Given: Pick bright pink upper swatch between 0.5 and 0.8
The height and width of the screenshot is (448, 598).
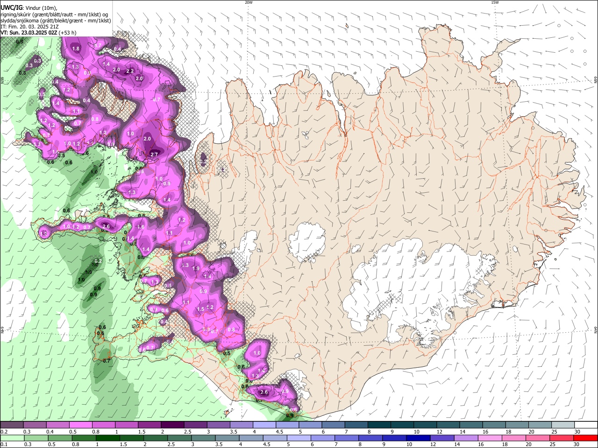Looking at the screenshot, I should point(80,425).
